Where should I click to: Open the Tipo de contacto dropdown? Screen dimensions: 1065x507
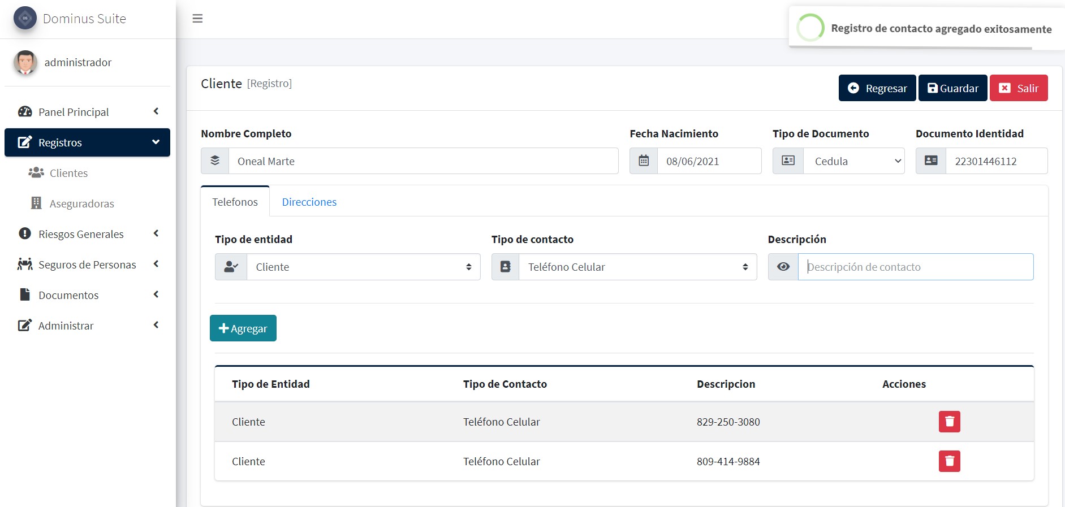pos(637,267)
